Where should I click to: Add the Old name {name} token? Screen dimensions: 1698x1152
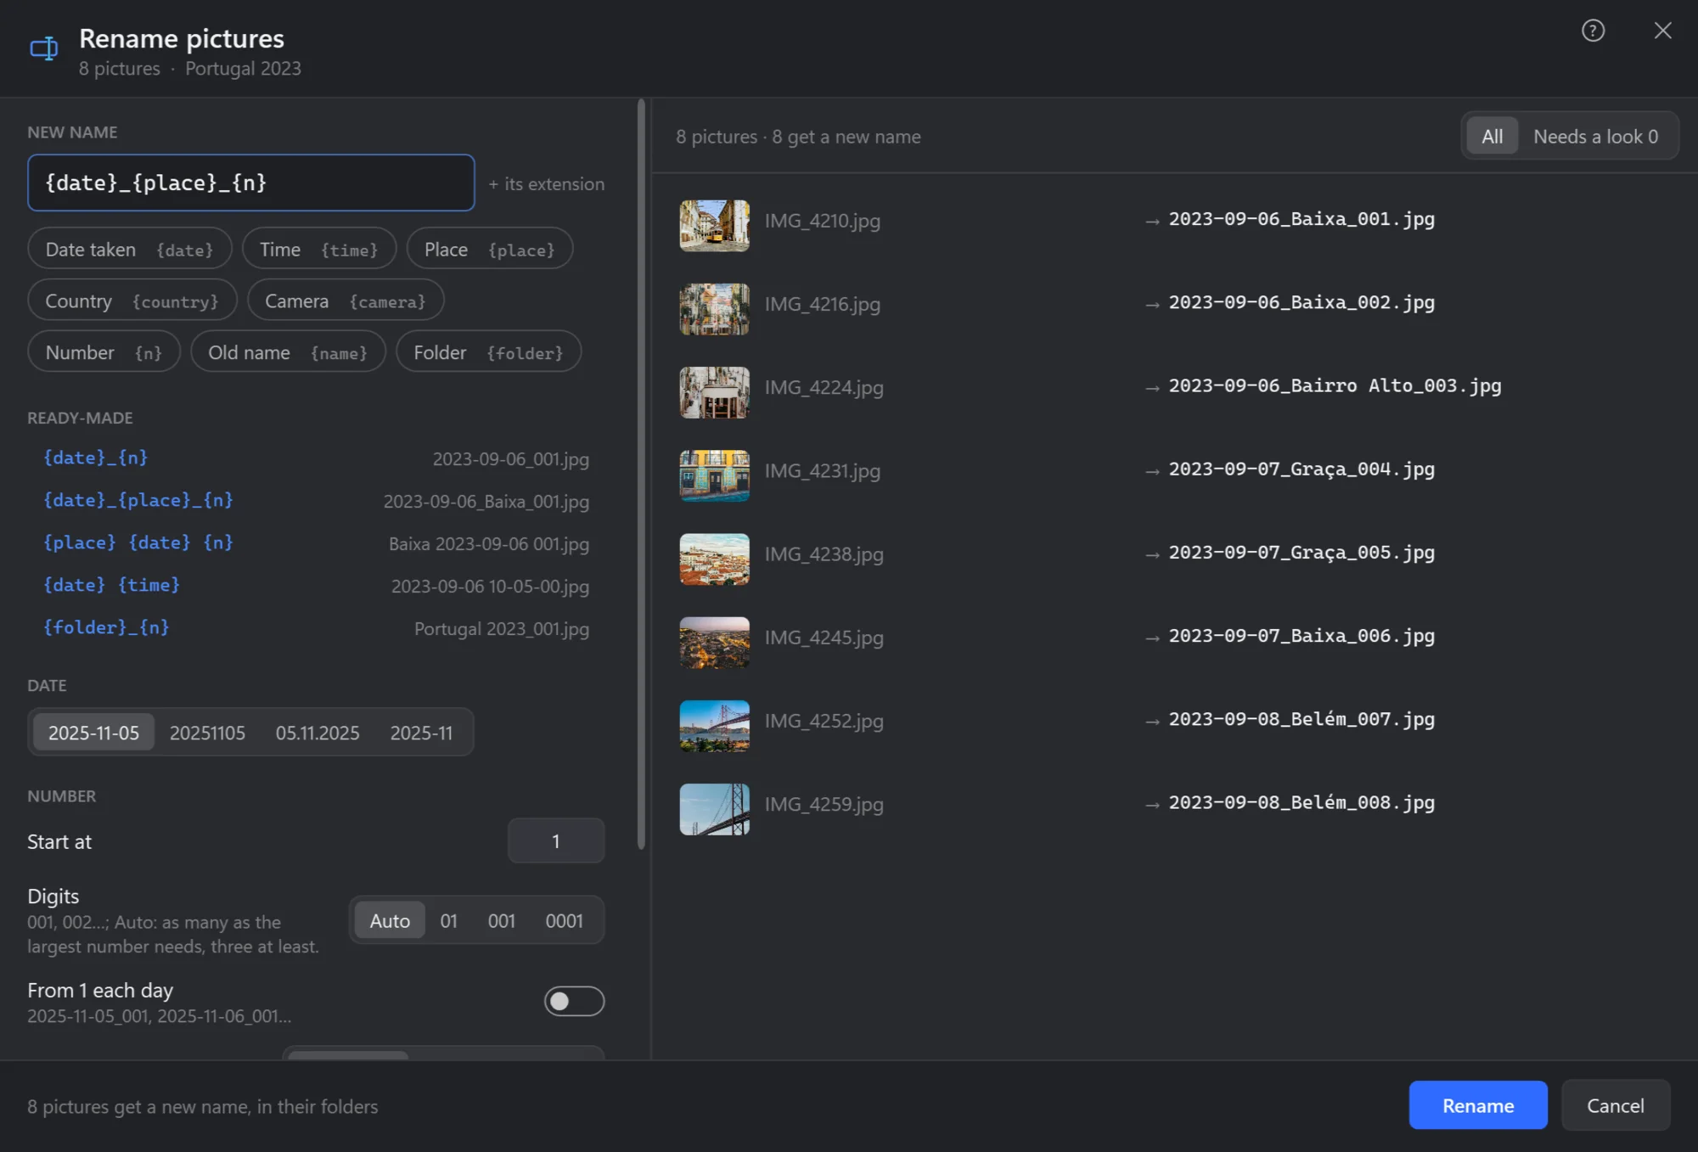288,352
